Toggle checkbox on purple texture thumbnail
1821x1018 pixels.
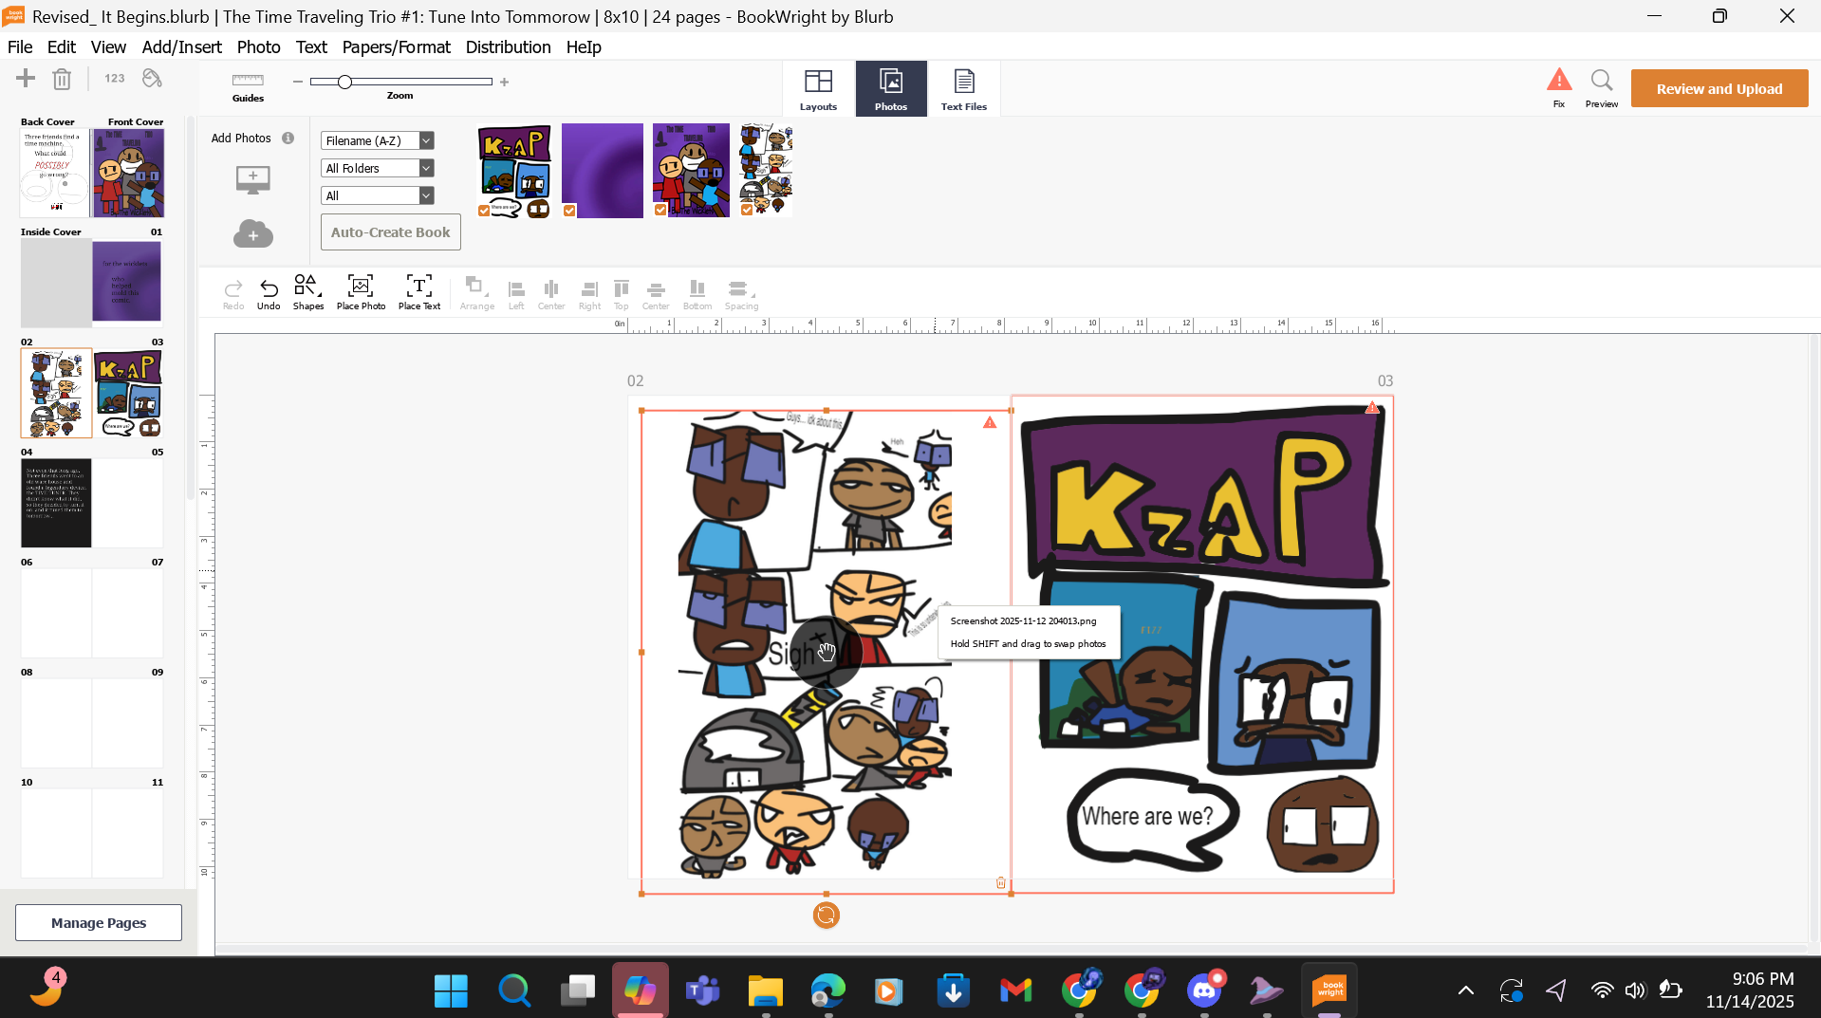(x=569, y=211)
